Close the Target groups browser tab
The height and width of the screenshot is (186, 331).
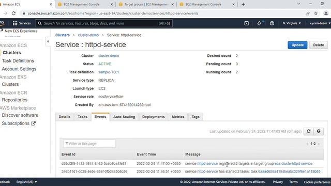[172, 4]
